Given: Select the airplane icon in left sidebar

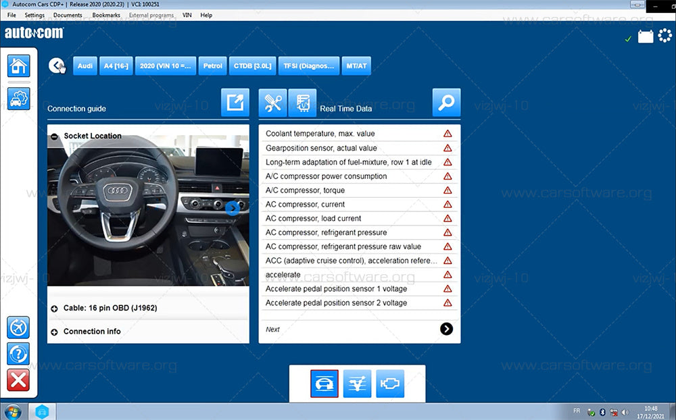Looking at the screenshot, I should click(x=18, y=327).
